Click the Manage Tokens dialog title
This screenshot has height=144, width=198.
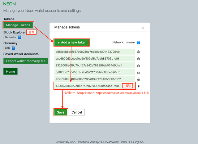click(x=67, y=27)
